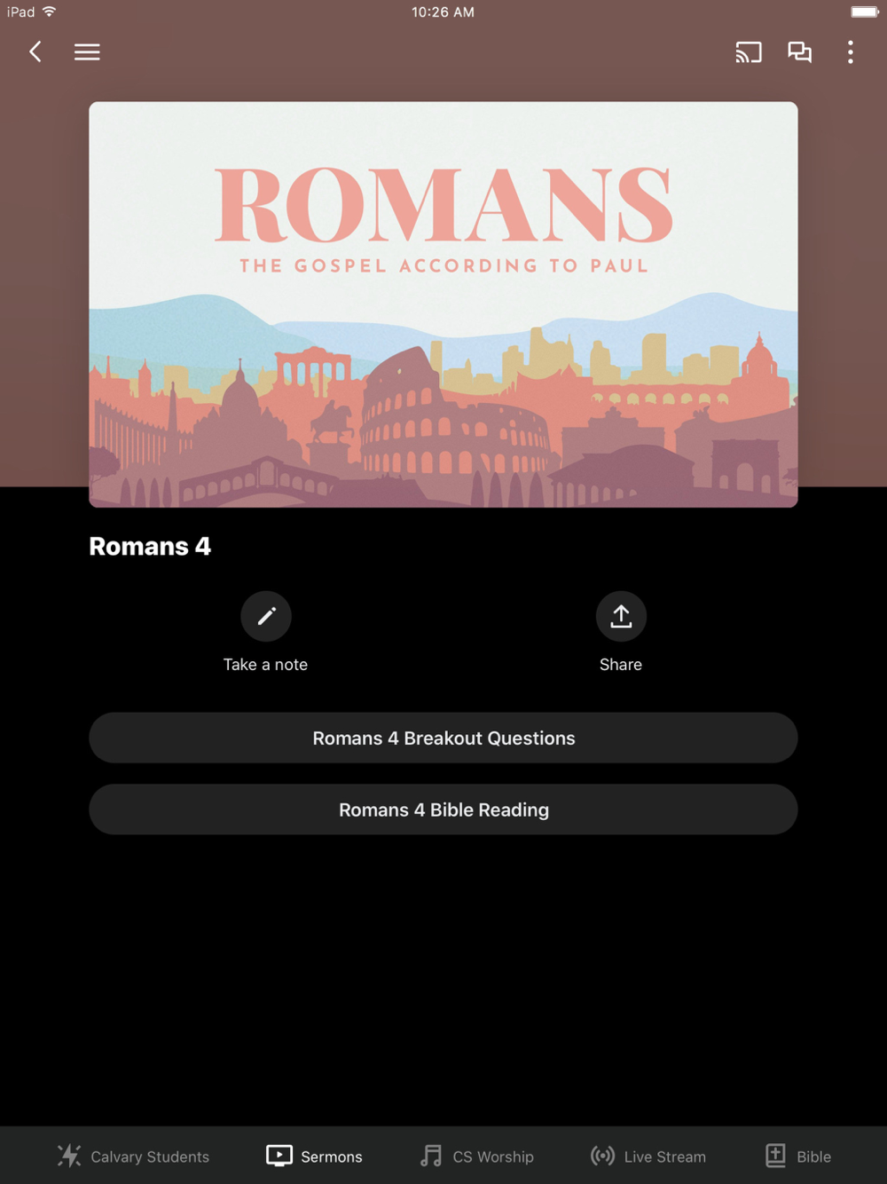Tap the Share upload icon
Viewport: 887px width, 1184px height.
point(621,616)
